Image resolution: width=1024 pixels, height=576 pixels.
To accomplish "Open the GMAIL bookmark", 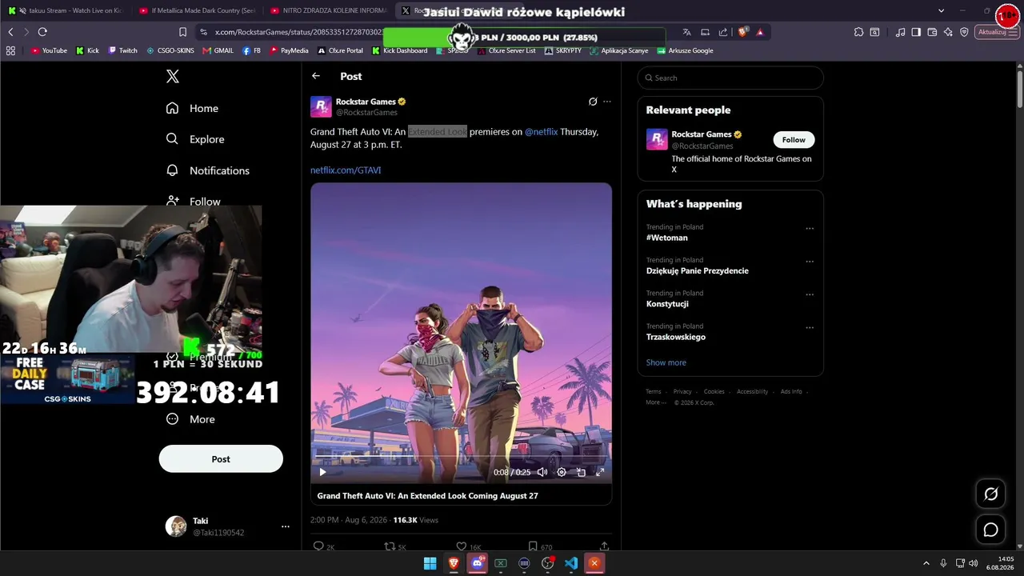I will click(x=218, y=50).
